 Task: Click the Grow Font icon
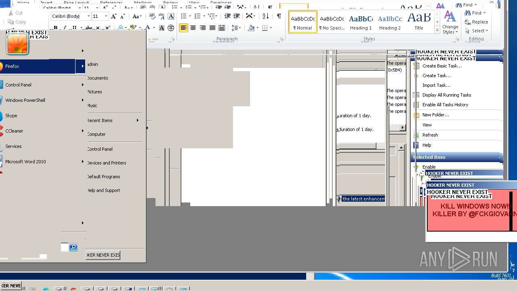(114, 16)
